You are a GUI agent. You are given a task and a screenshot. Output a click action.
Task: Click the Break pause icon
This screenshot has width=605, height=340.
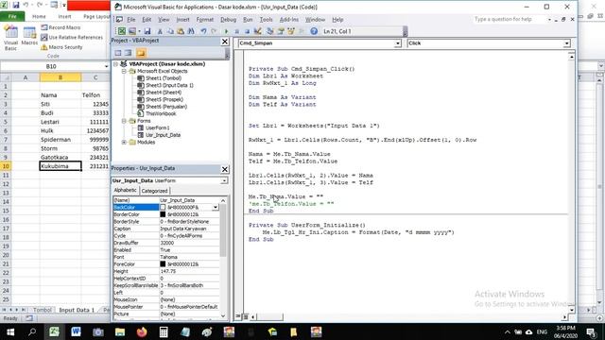pyautogui.click(x=237, y=31)
